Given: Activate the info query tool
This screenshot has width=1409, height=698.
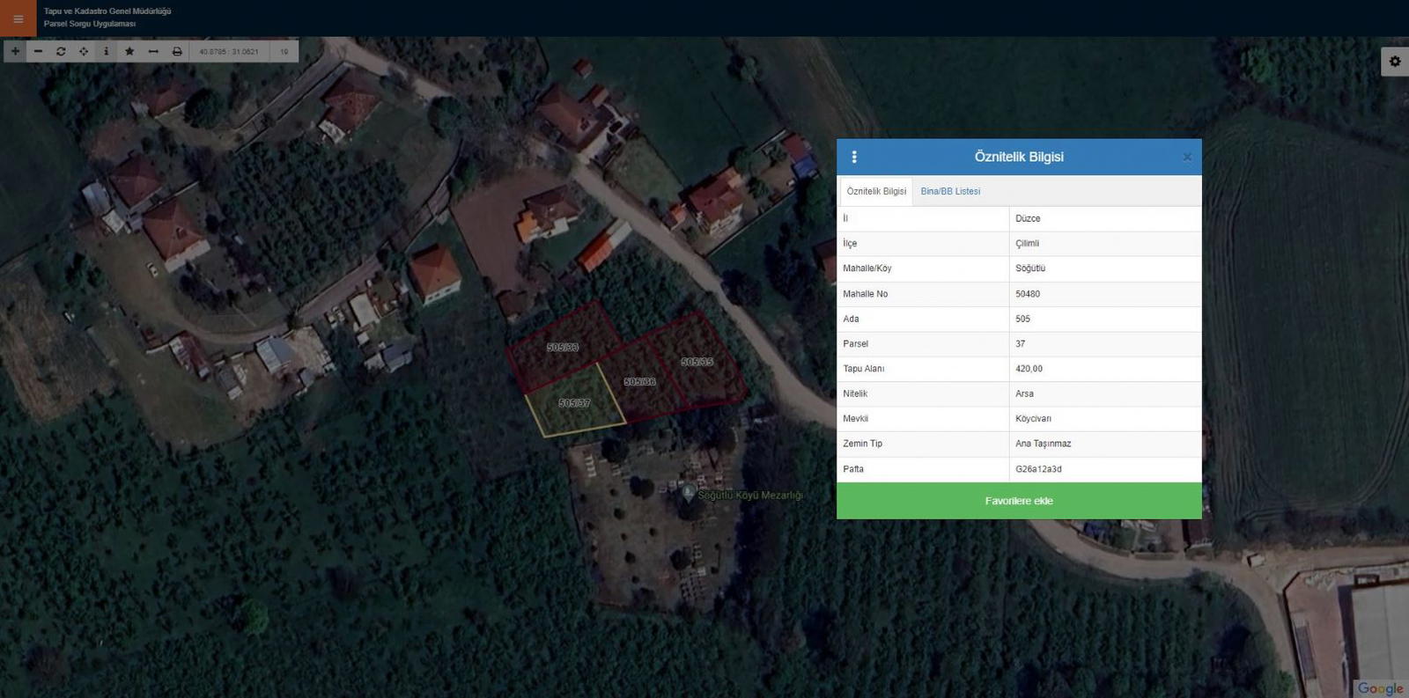Looking at the screenshot, I should pyautogui.click(x=107, y=51).
